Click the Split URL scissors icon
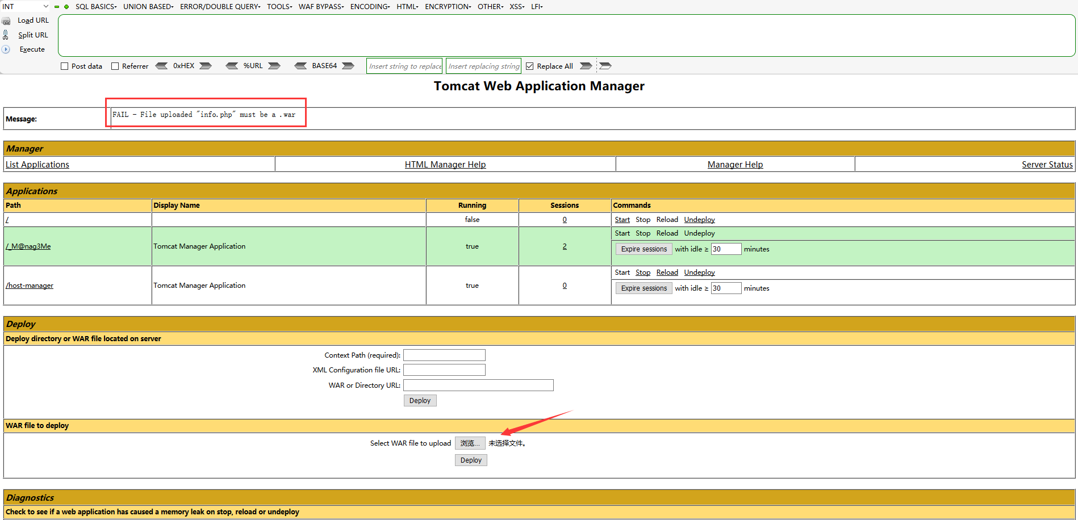This screenshot has height=520, width=1078. click(6, 35)
